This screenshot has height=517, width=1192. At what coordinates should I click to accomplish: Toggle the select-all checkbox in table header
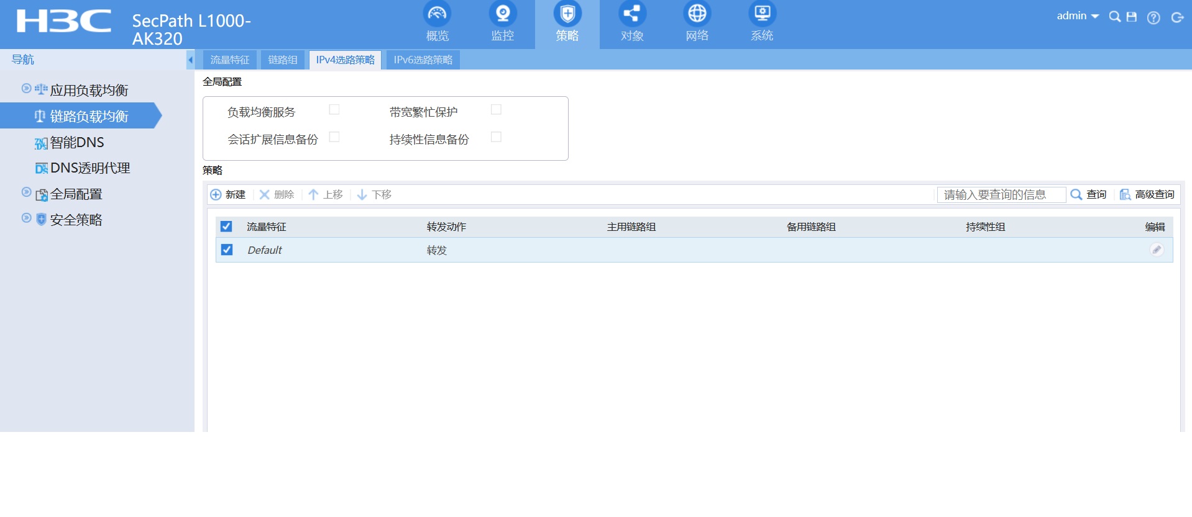click(x=226, y=227)
